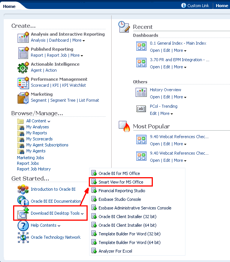Click the Help Contents question mark icon
230x262 pixels.
(x=23, y=226)
